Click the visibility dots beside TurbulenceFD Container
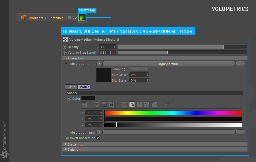Image resolution: width=256 pixels, height=162 pixels. 73,18
